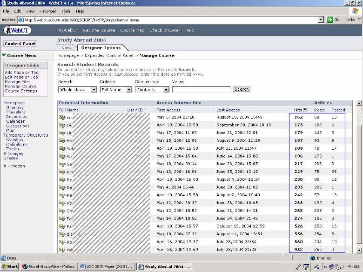Click the Hits column sort icon
The image size is (363, 272).
pyautogui.click(x=305, y=110)
